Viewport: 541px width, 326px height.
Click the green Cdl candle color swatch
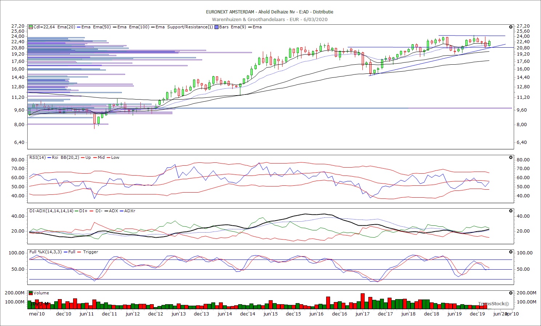tap(31, 27)
